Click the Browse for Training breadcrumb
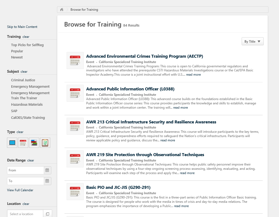Image resolution: width=279 pixels, height=217 pixels. pos(84,9)
